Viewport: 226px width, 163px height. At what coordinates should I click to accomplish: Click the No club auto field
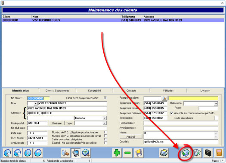click(67, 128)
